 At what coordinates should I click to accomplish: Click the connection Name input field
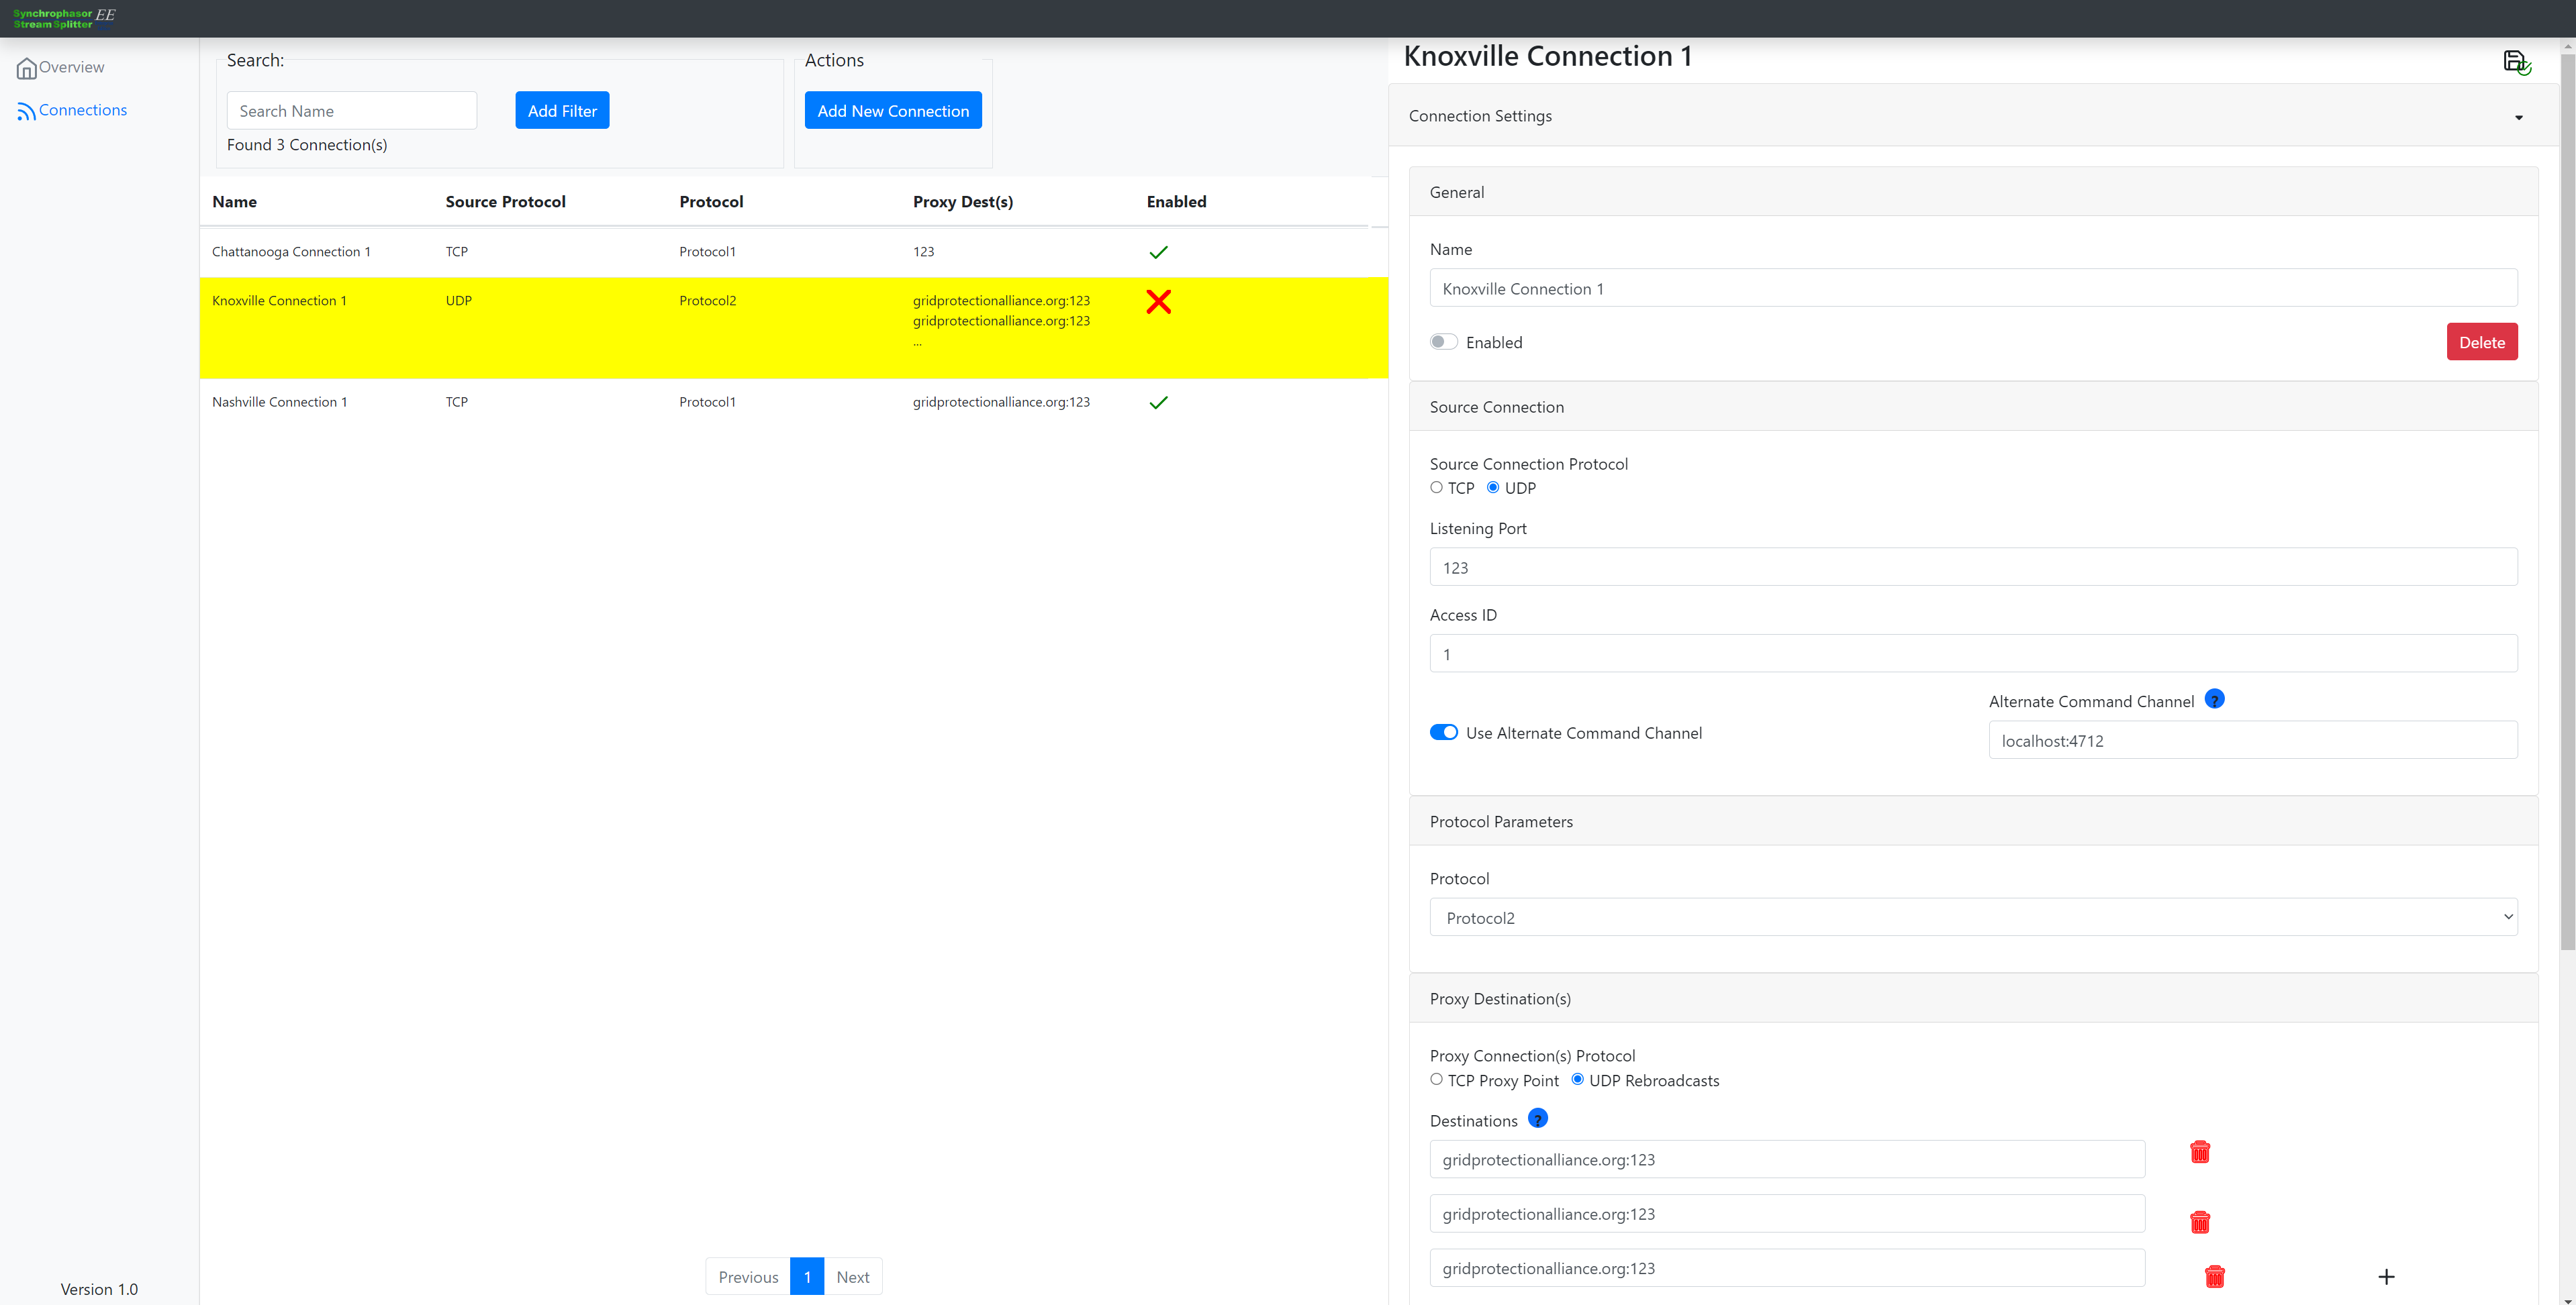pyautogui.click(x=1973, y=288)
